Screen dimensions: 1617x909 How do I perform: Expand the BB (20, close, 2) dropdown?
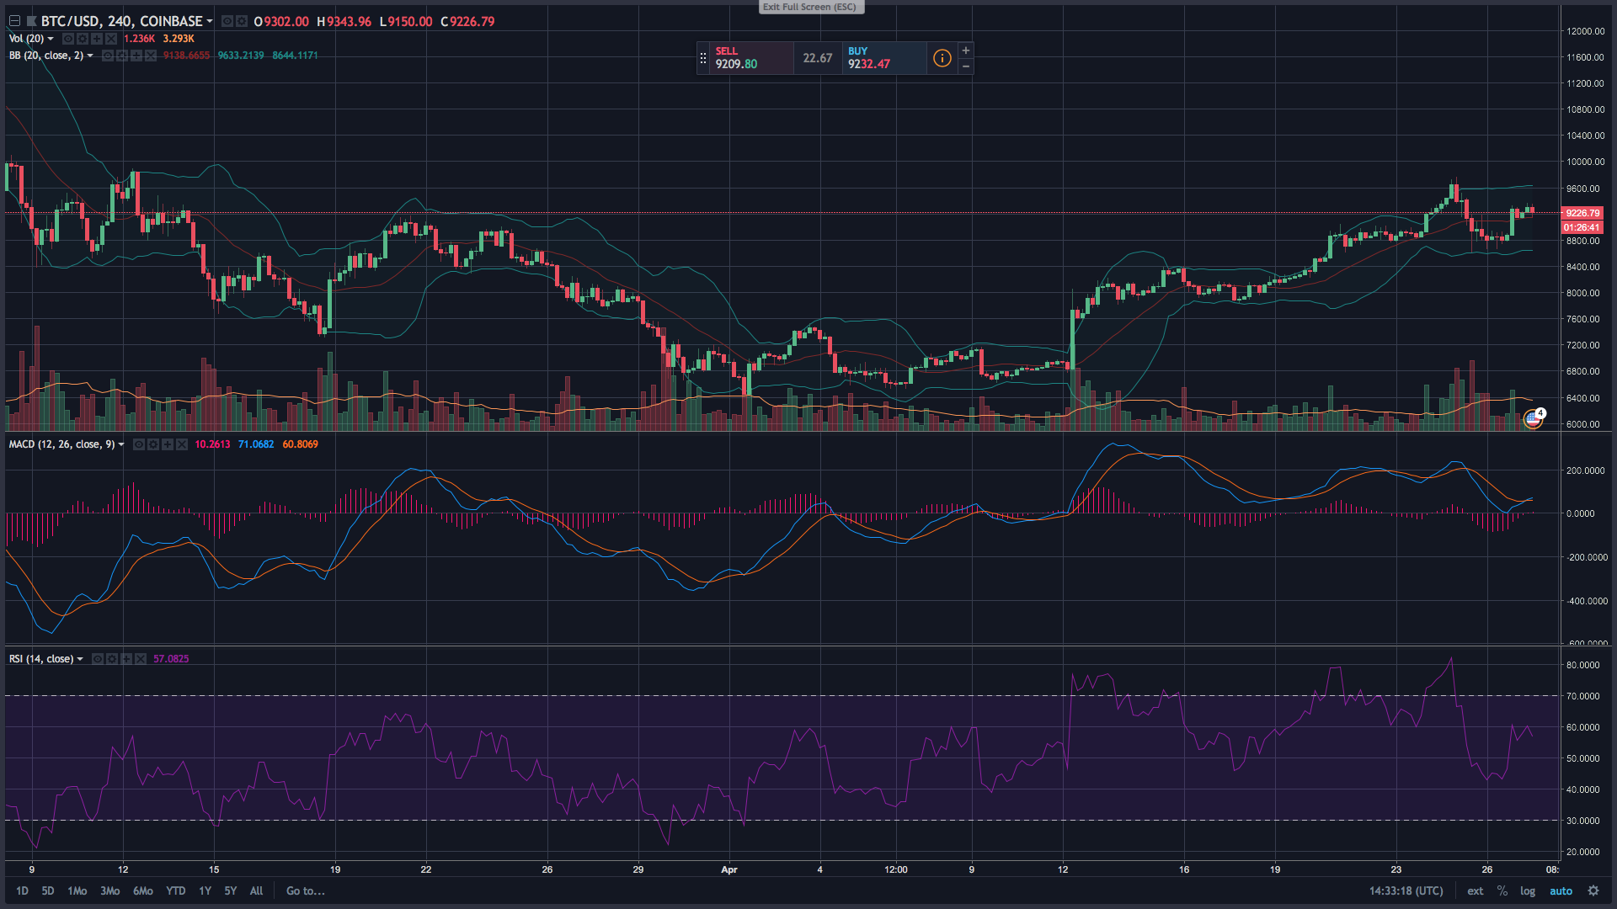coord(90,56)
